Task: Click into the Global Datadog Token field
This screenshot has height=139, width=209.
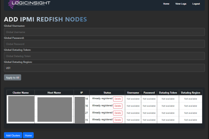Action: pyautogui.click(x=104, y=56)
